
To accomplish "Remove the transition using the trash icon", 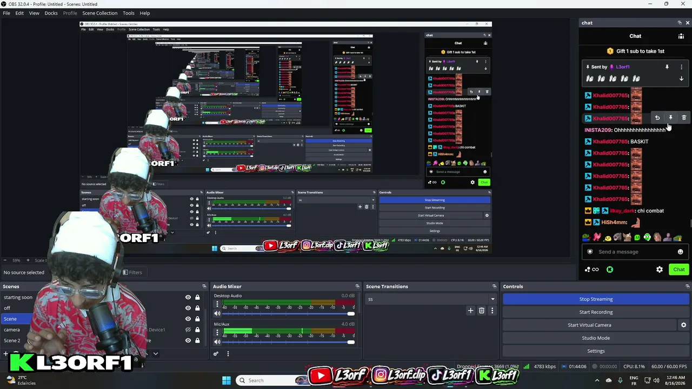I will click(482, 311).
